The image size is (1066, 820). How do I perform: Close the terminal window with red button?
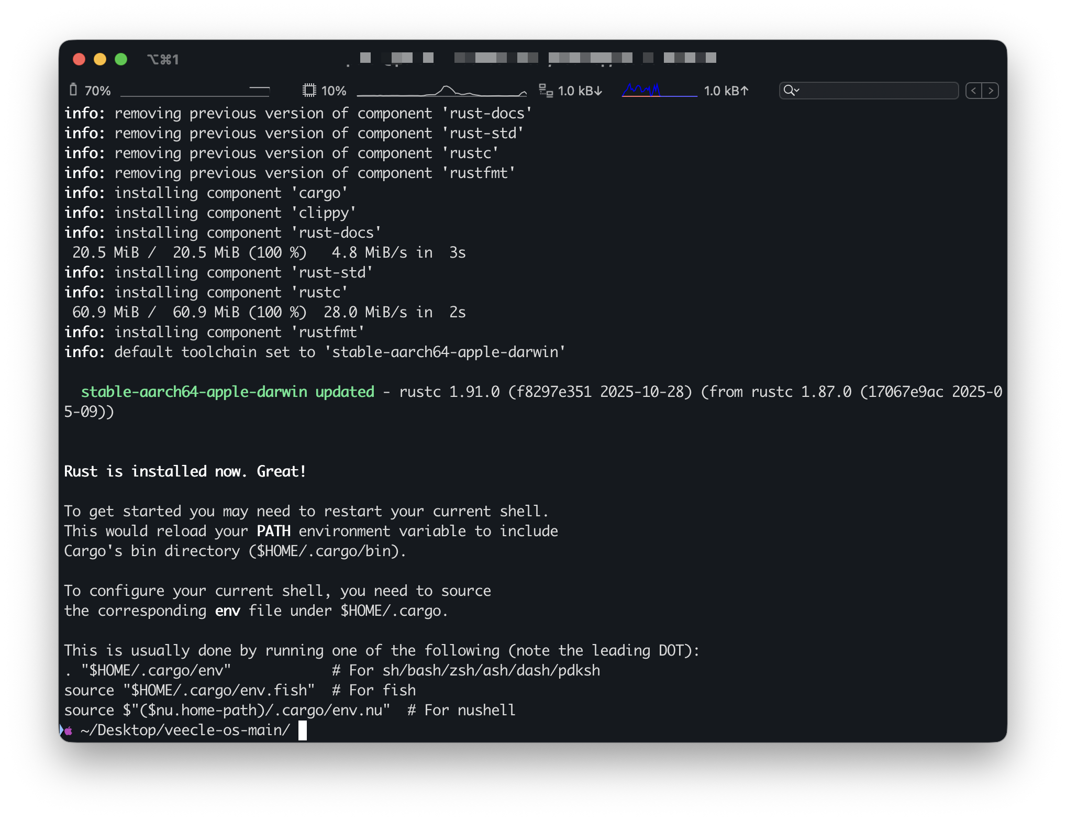pyautogui.click(x=79, y=59)
